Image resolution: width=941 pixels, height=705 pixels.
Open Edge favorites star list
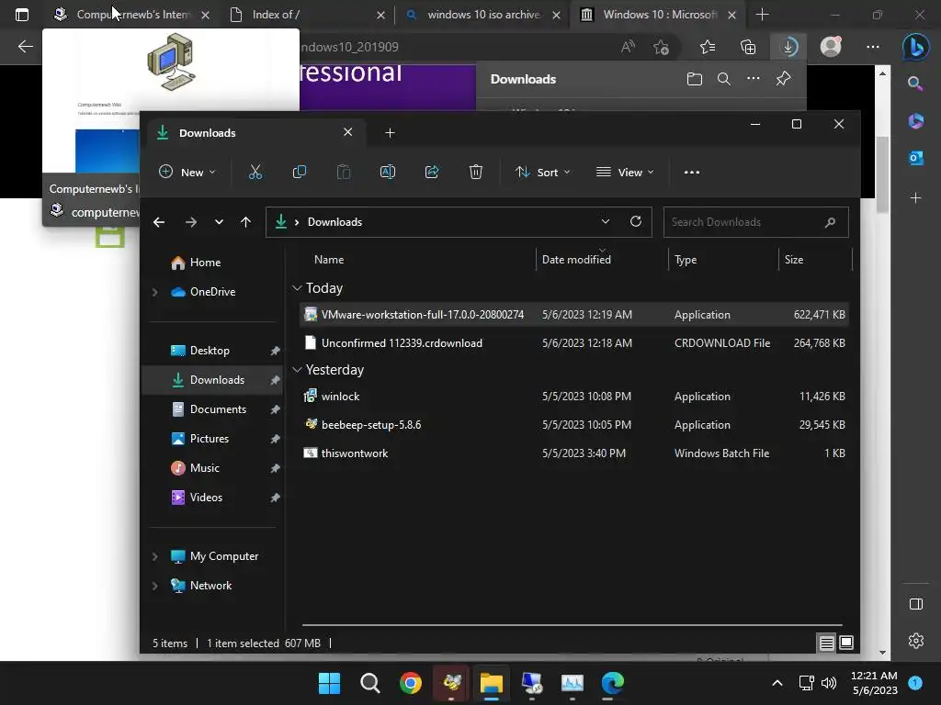708,47
